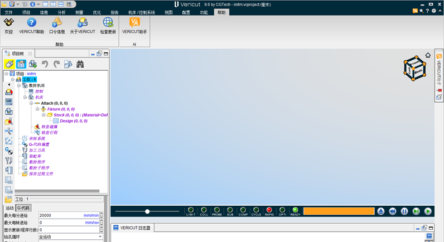Click the machining tools icon in left sidebar
444x242 pixels.
click(x=9, y=161)
